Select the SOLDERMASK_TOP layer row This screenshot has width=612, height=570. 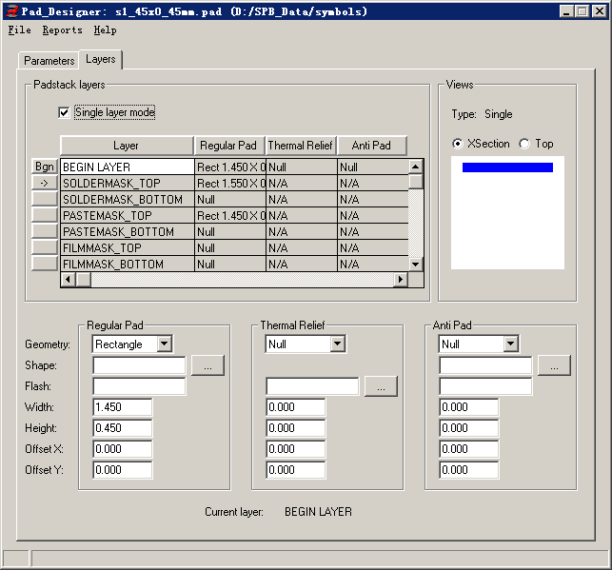(x=128, y=184)
